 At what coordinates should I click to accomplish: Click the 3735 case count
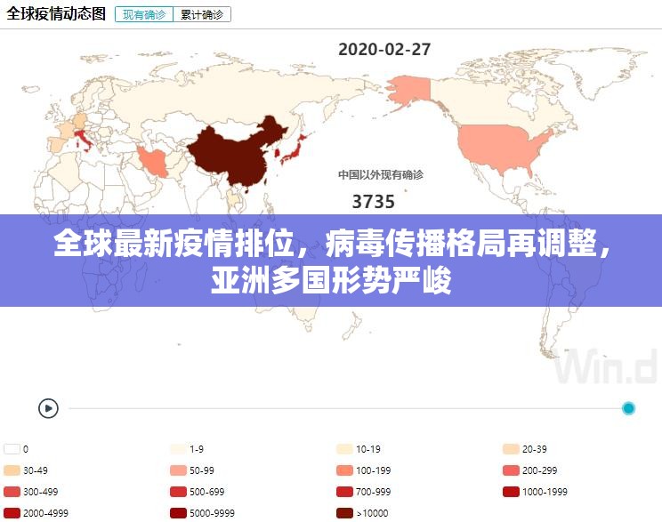(x=373, y=202)
